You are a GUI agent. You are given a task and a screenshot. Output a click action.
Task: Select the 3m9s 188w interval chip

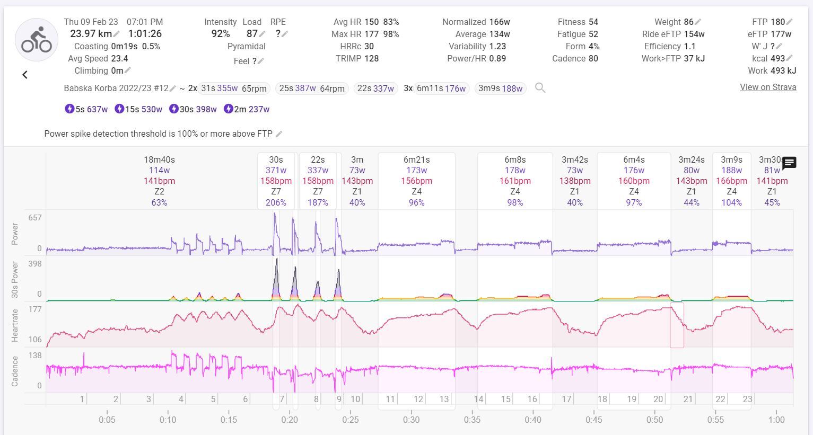coord(501,88)
